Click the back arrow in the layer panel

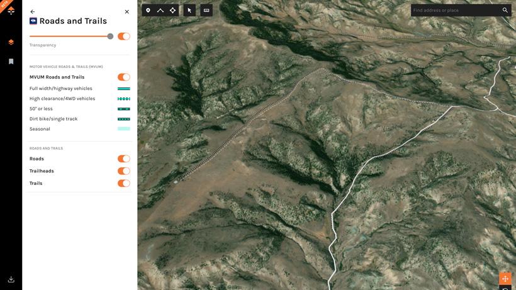point(33,11)
